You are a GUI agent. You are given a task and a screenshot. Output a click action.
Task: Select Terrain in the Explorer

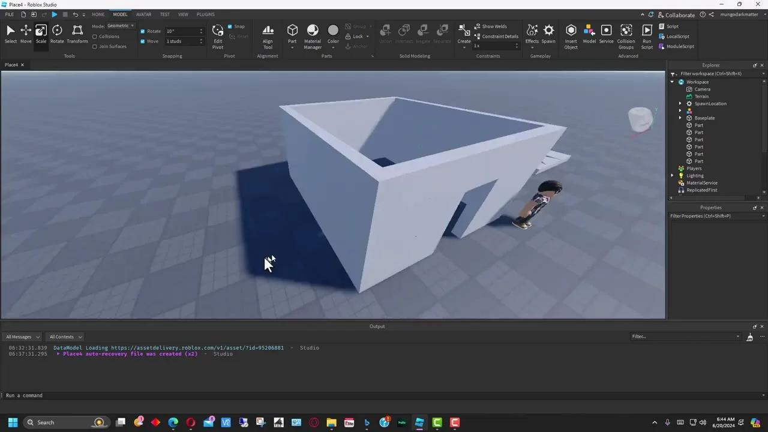tap(701, 97)
